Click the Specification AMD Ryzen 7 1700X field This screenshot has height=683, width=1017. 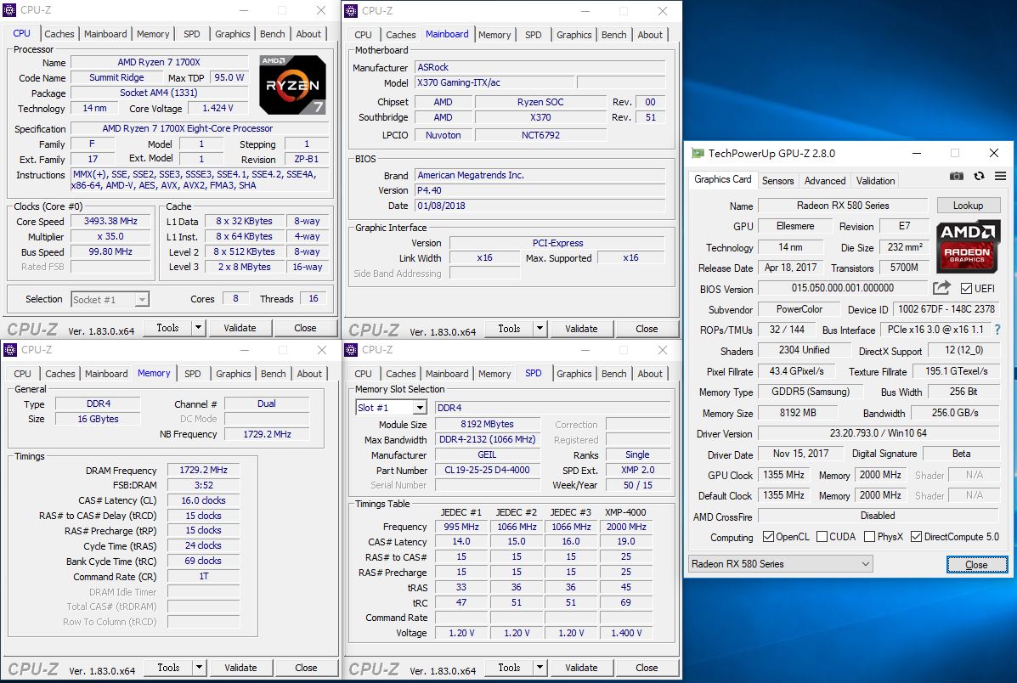point(199,127)
